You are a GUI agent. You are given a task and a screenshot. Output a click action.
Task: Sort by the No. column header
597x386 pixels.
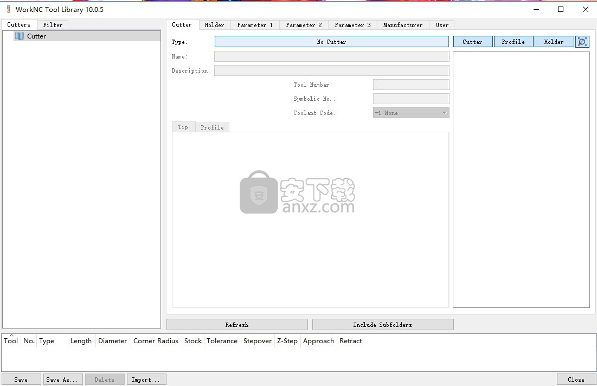[x=29, y=341]
